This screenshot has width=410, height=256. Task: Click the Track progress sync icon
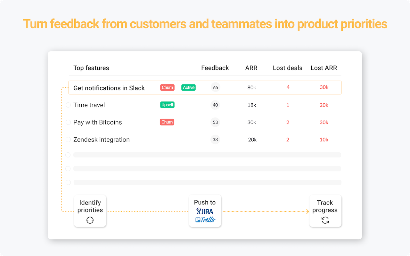pyautogui.click(x=325, y=220)
